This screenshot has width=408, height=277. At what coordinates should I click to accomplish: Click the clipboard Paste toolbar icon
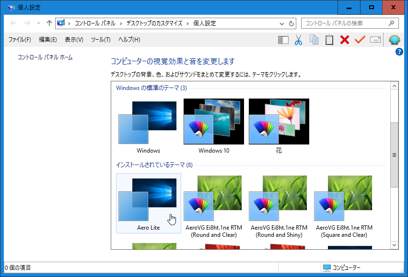pyautogui.click(x=329, y=40)
